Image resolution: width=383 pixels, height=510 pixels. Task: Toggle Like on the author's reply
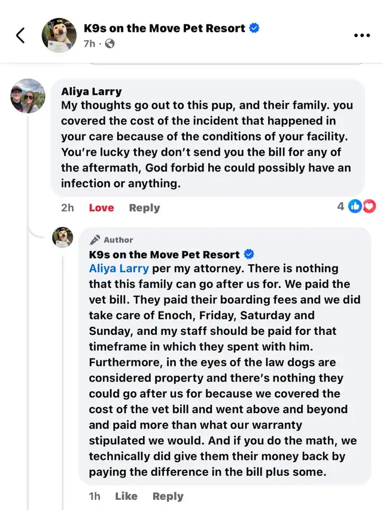point(126,496)
